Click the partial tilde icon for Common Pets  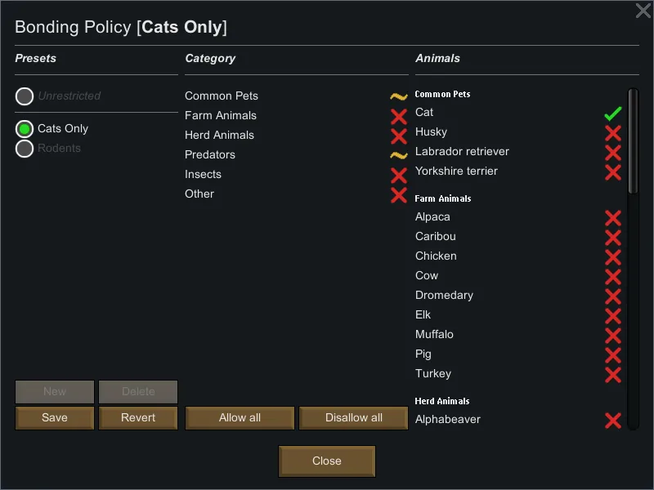tap(398, 96)
